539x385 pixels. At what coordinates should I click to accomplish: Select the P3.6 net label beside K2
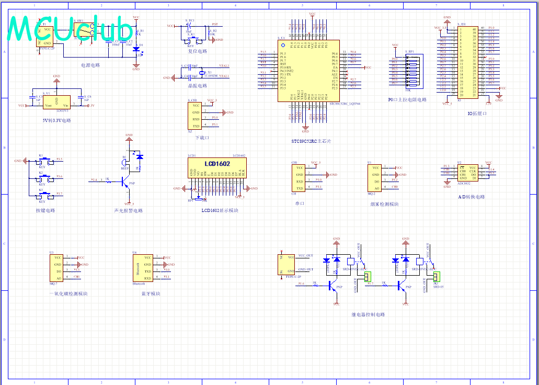(x=60, y=176)
